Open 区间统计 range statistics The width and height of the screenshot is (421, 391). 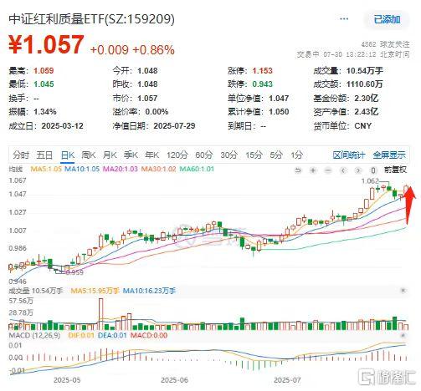click(349, 155)
